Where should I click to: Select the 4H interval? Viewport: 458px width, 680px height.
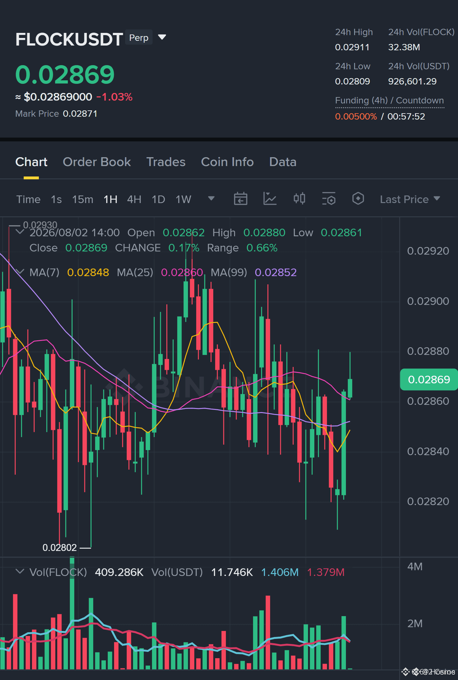click(134, 199)
